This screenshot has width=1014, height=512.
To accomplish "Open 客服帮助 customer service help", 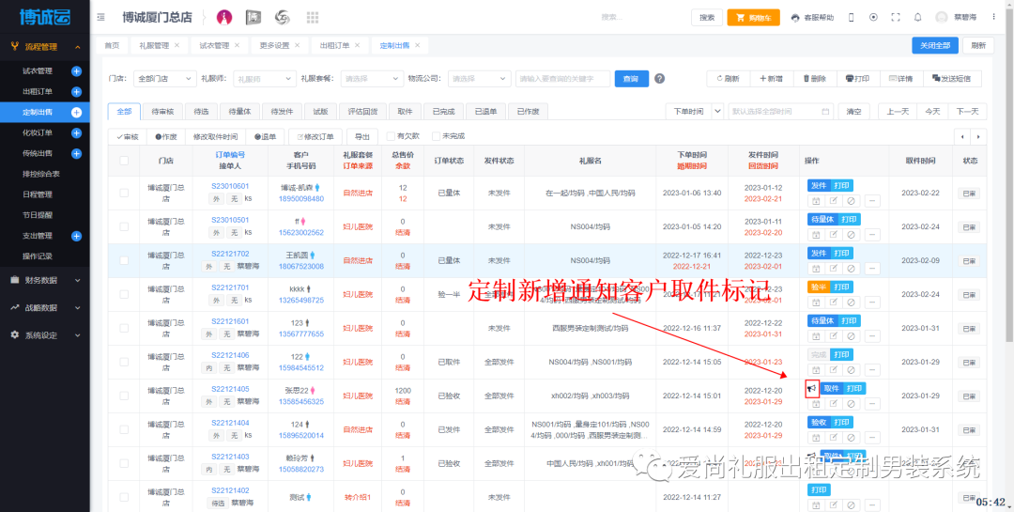I will click(812, 18).
